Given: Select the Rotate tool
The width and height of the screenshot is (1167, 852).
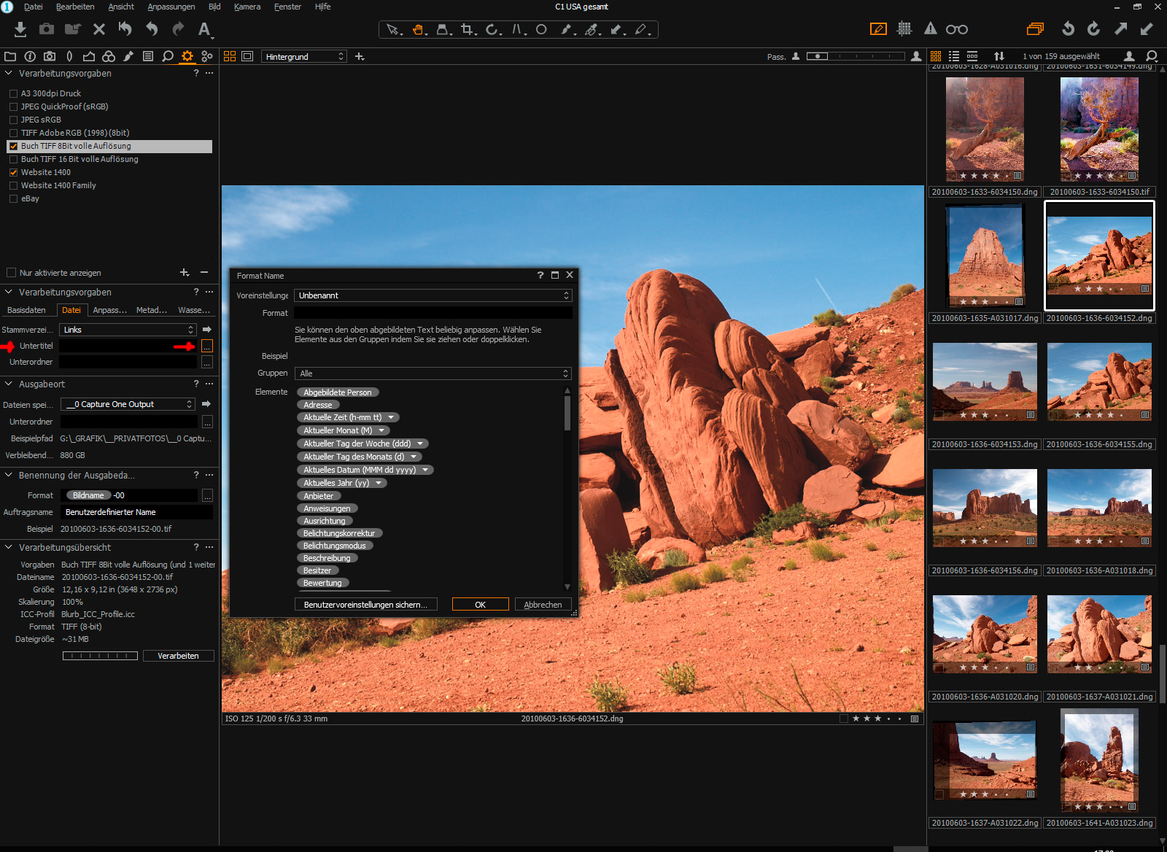Looking at the screenshot, I should 492,30.
